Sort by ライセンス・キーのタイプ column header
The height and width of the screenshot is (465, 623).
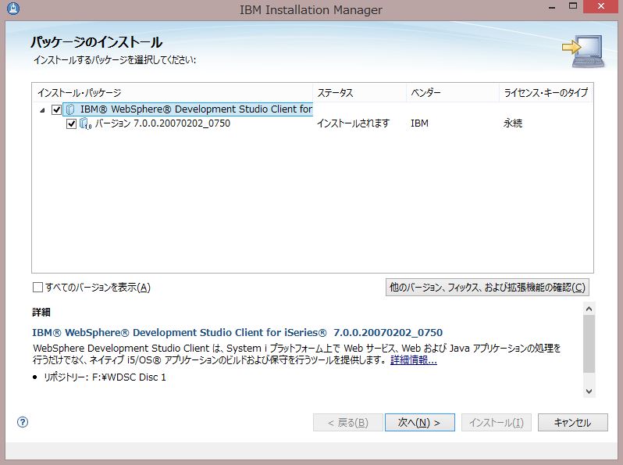(x=546, y=93)
